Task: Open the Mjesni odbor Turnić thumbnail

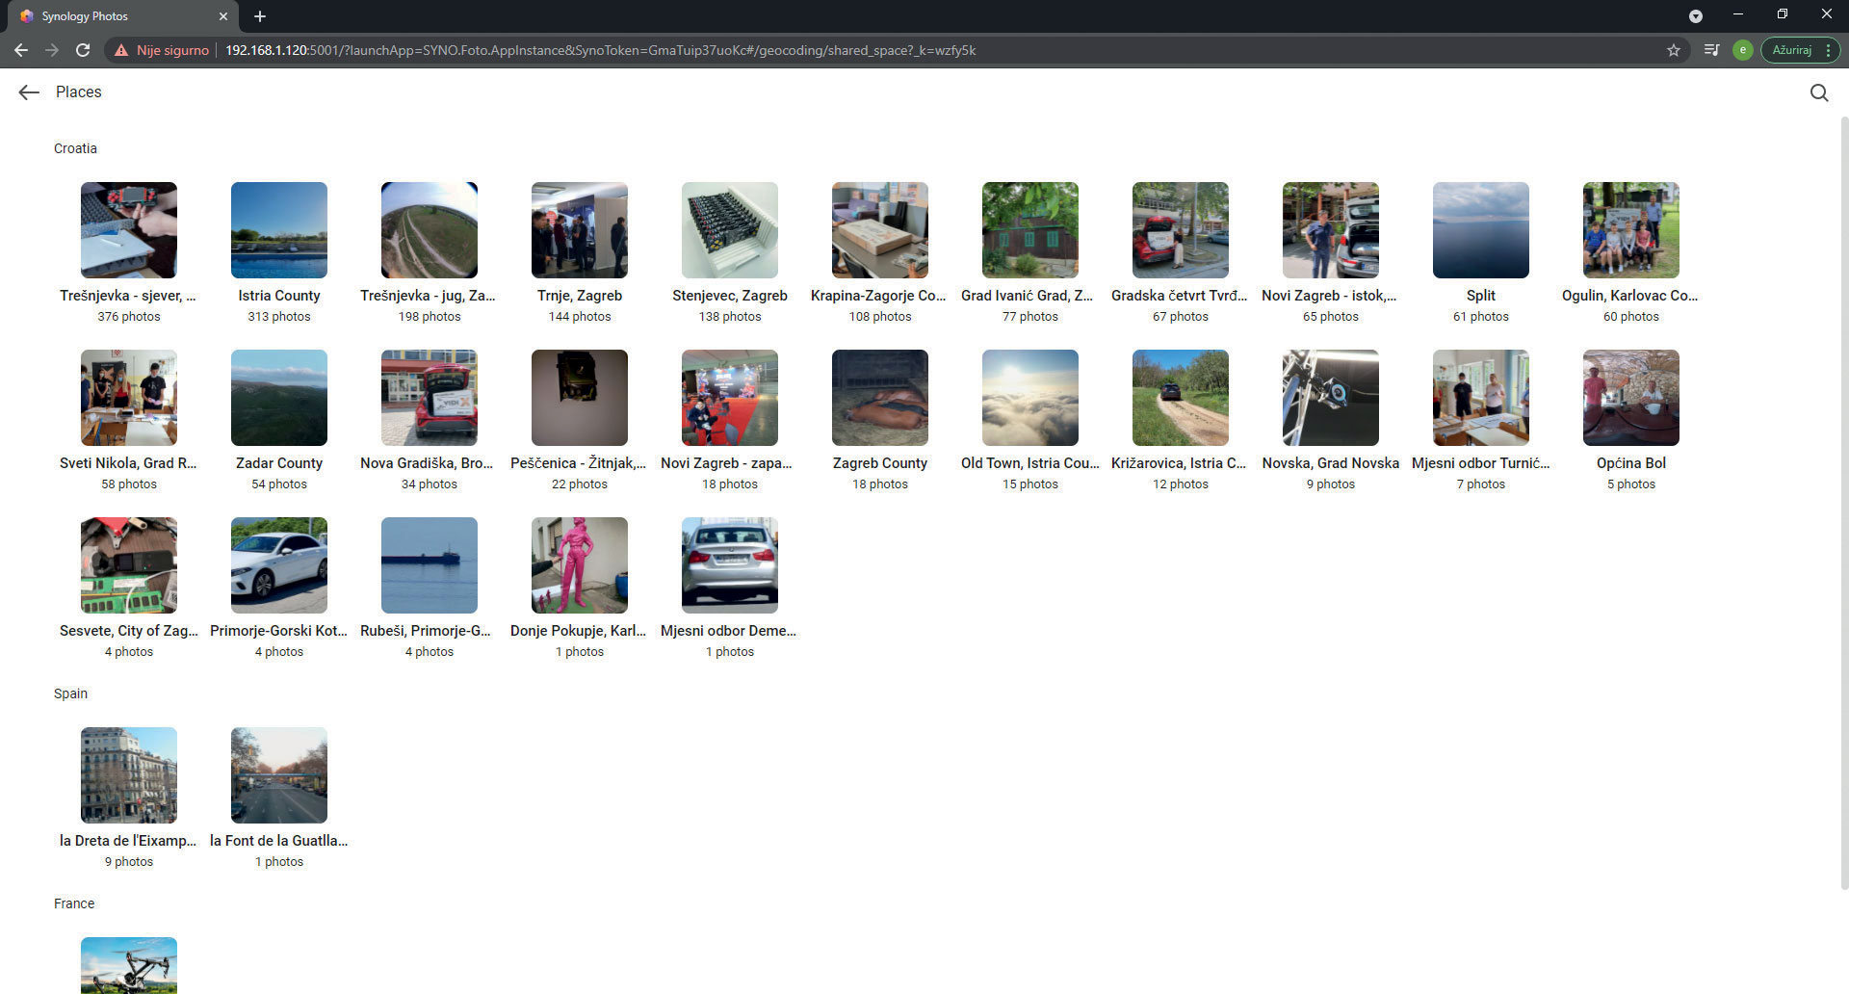Action: click(x=1481, y=398)
